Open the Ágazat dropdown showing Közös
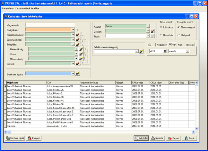The width and height of the screenshot is (208, 151). pos(148,26)
